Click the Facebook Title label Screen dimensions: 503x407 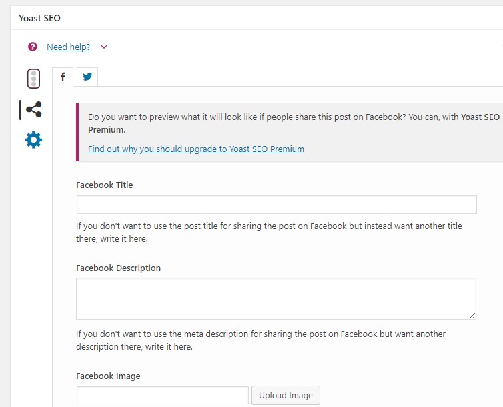105,185
